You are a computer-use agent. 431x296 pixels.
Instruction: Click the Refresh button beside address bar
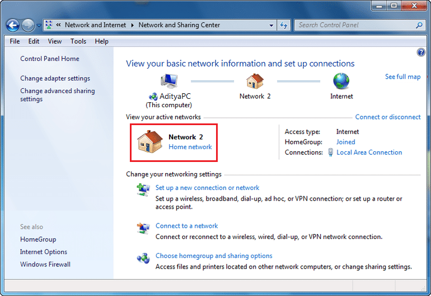pos(283,25)
